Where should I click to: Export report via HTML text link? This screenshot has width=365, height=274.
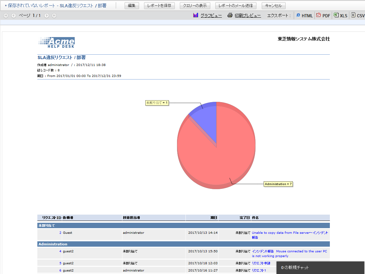(x=307, y=16)
